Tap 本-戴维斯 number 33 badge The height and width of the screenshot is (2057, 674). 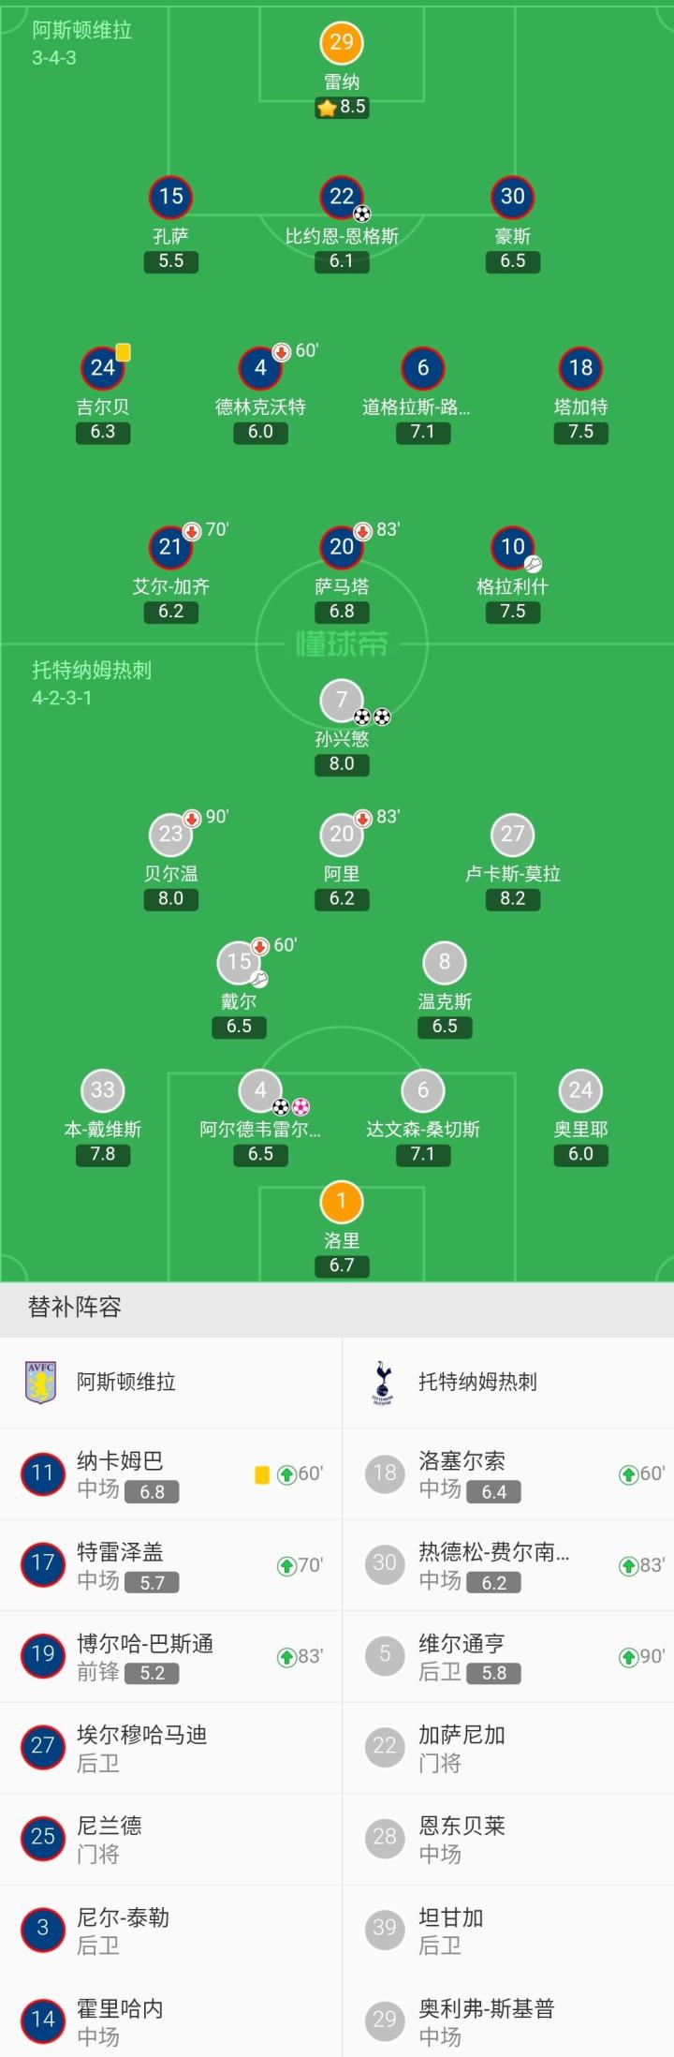[102, 1090]
